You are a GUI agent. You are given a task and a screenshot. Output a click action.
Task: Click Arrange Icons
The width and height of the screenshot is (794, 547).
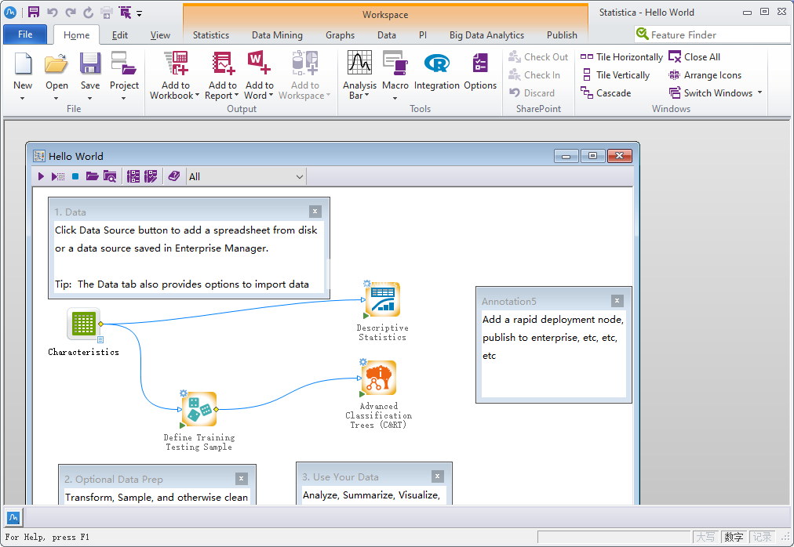705,75
